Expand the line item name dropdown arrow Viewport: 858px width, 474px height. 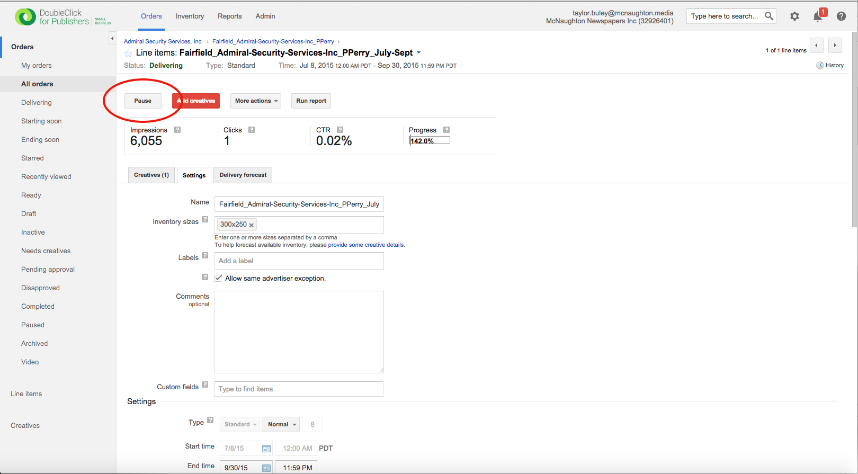pos(418,53)
